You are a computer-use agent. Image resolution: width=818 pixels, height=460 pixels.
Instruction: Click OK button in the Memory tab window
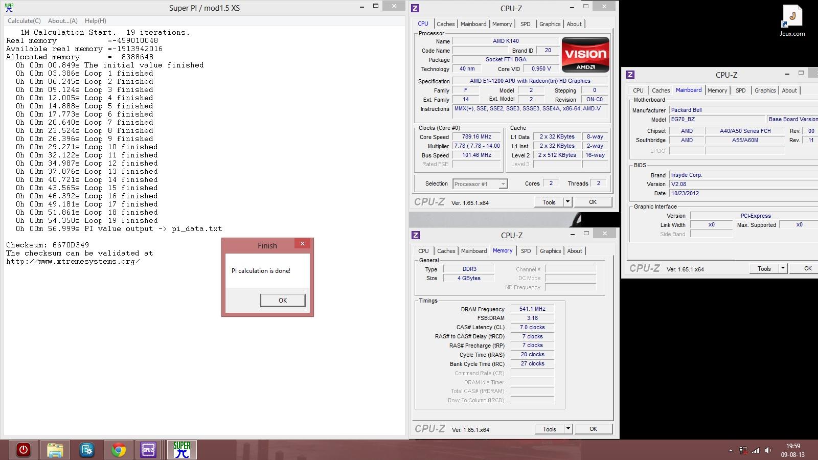tap(593, 429)
